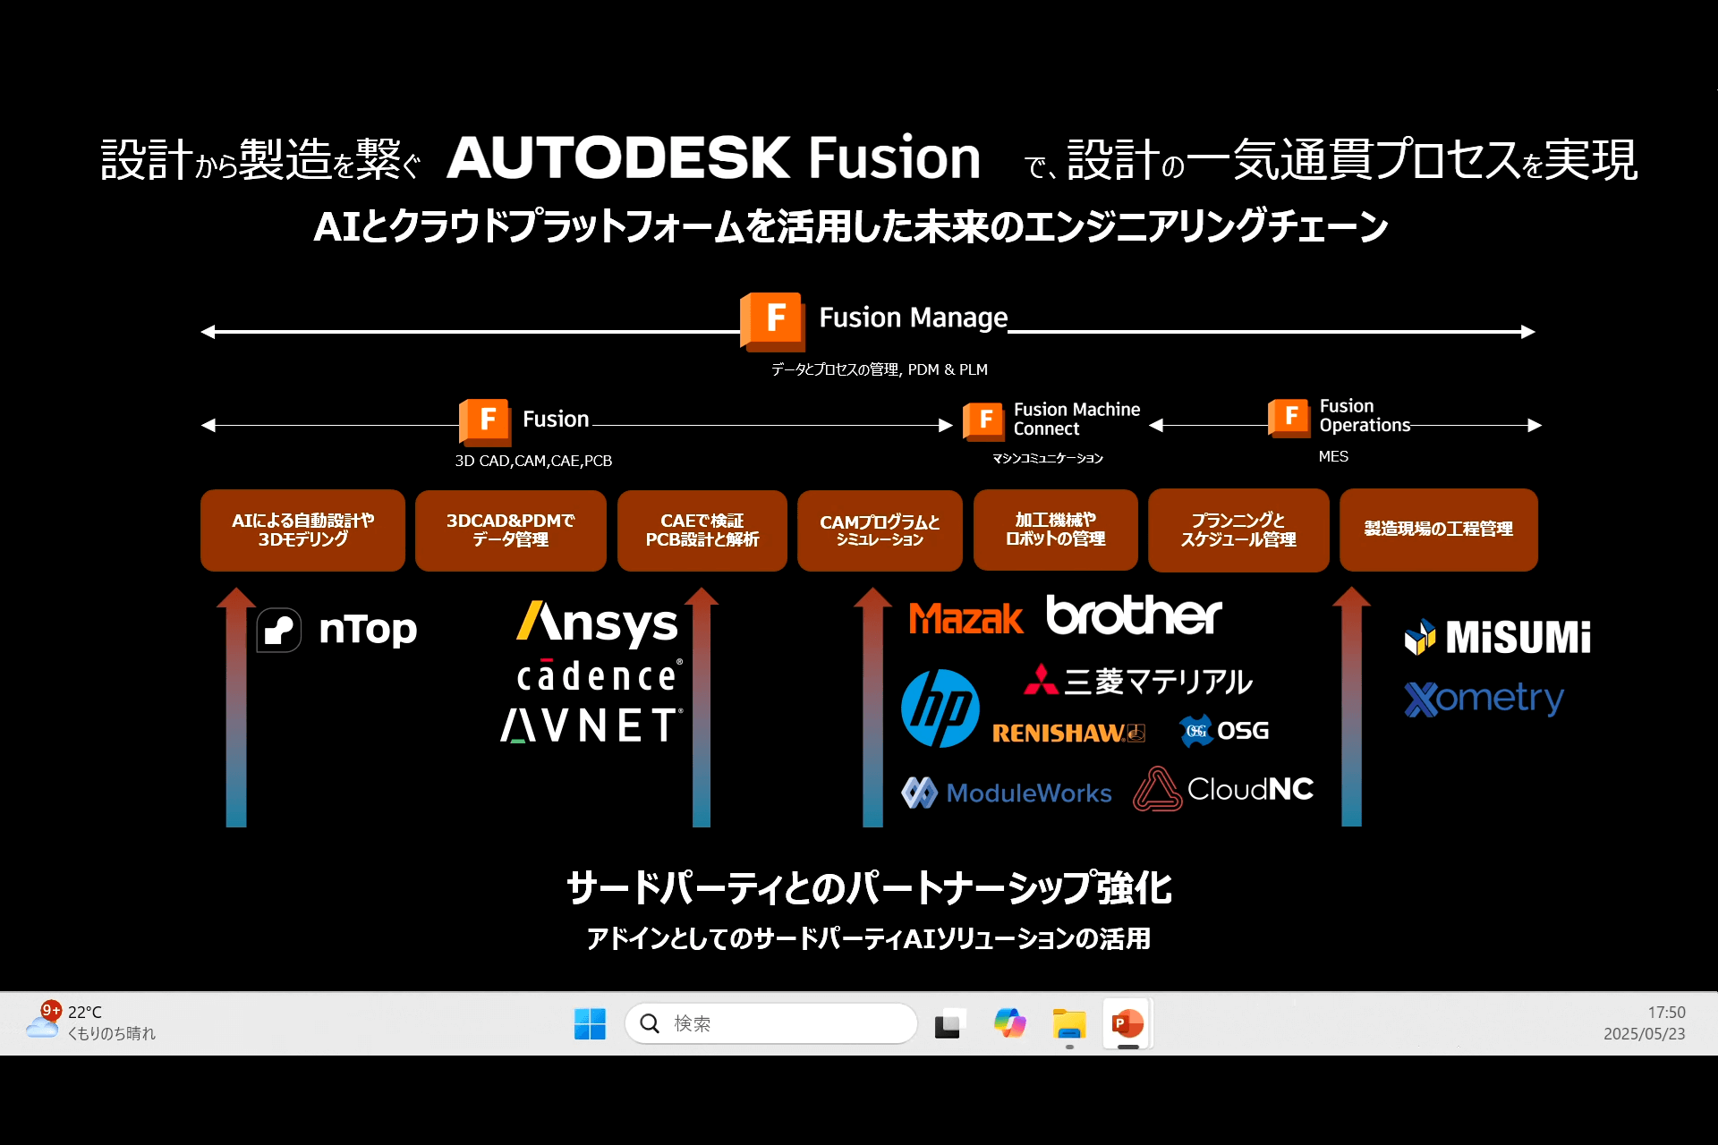
Task: Click the Windows Start button
Action: (590, 1023)
